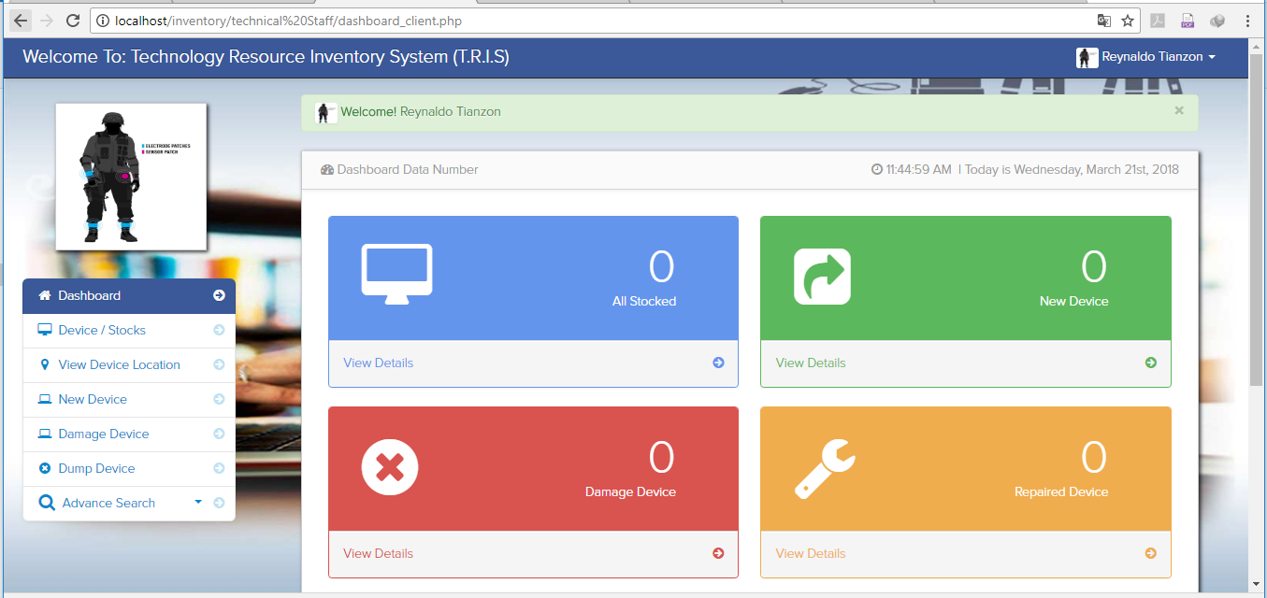Screen dimensions: 1267x598
Task: Dismiss the Welcome alert banner
Action: [x=1179, y=110]
